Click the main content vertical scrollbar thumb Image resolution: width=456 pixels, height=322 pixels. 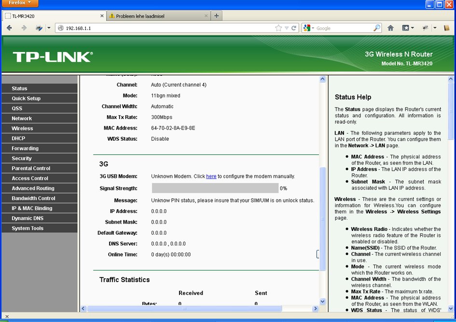(322, 218)
